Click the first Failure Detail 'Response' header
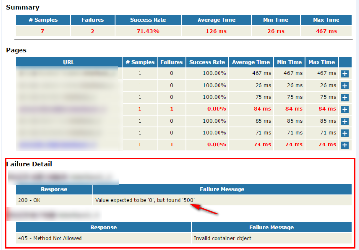The width and height of the screenshot is (359, 250). pyautogui.click(x=54, y=189)
